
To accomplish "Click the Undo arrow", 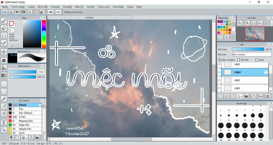I will pyautogui.click(x=51, y=12).
